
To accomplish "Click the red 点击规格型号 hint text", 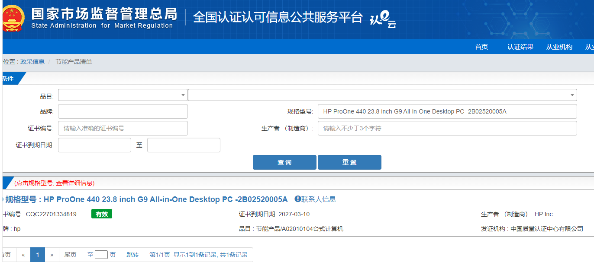I will 55,183.
